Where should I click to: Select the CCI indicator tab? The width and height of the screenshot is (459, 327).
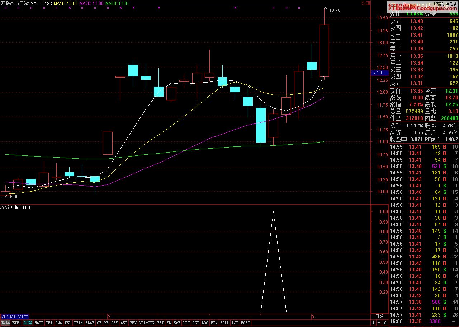coord(196,323)
